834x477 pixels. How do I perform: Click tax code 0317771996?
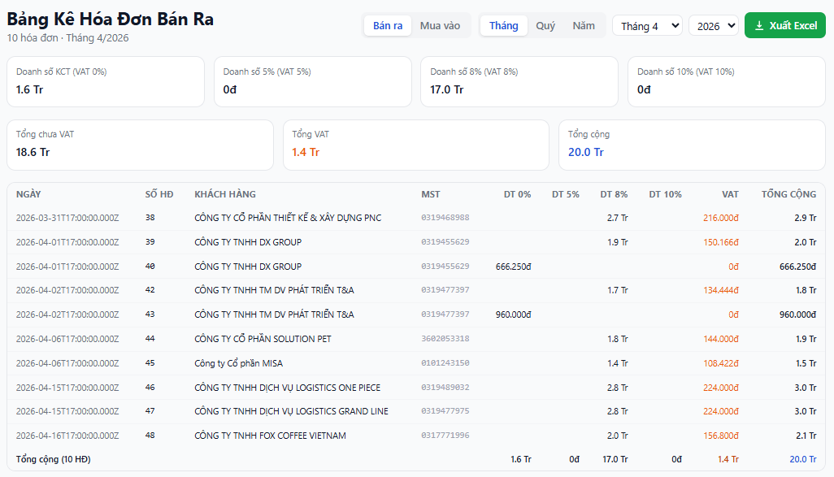[x=445, y=436]
